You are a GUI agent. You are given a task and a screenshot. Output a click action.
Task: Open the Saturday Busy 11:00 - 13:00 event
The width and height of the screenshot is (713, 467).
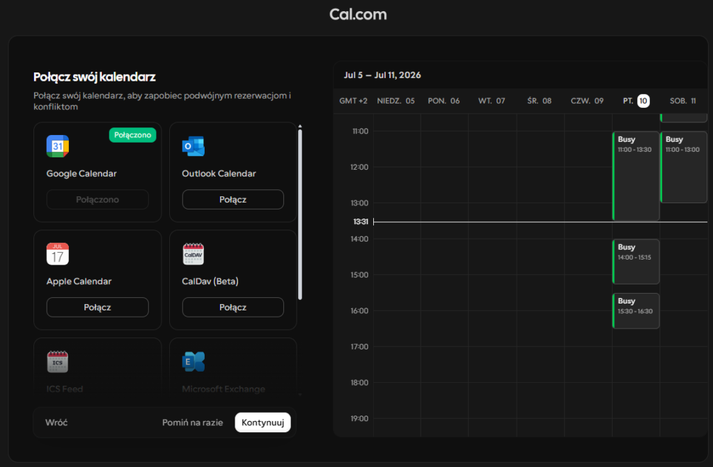point(684,167)
